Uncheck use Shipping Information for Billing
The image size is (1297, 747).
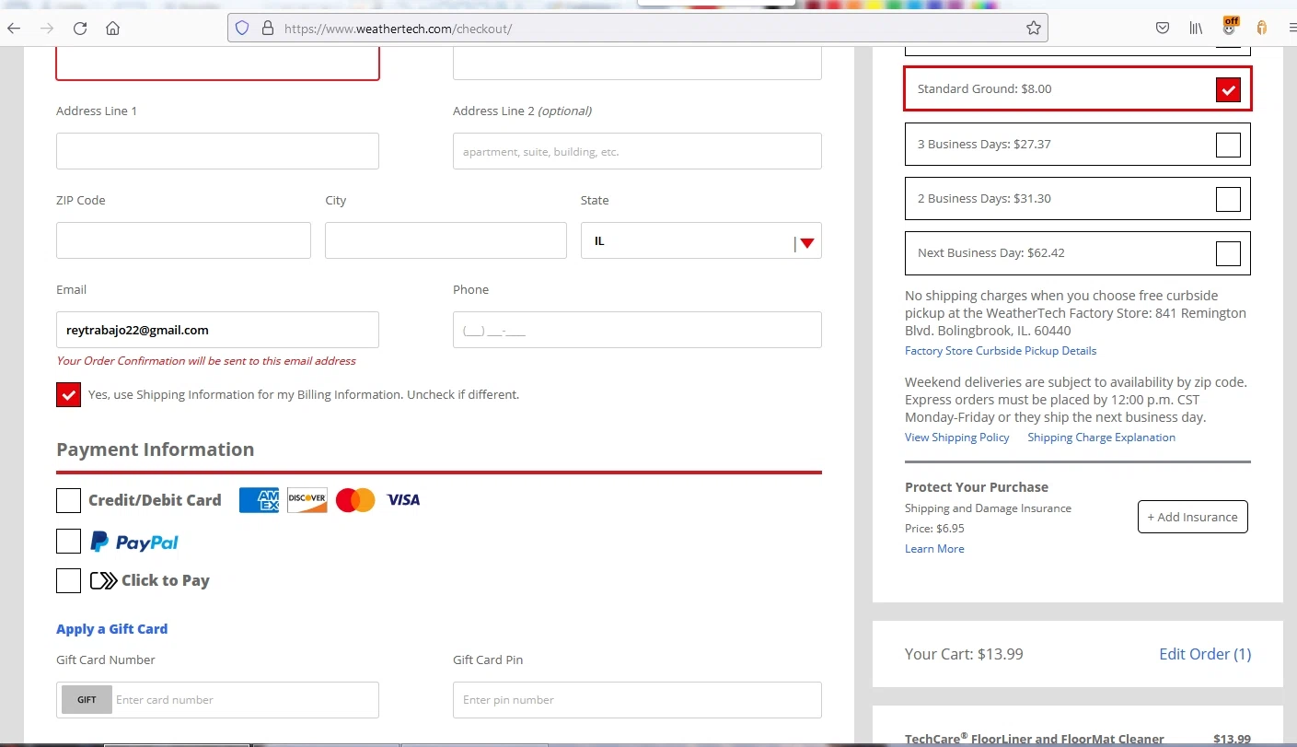[x=68, y=394]
